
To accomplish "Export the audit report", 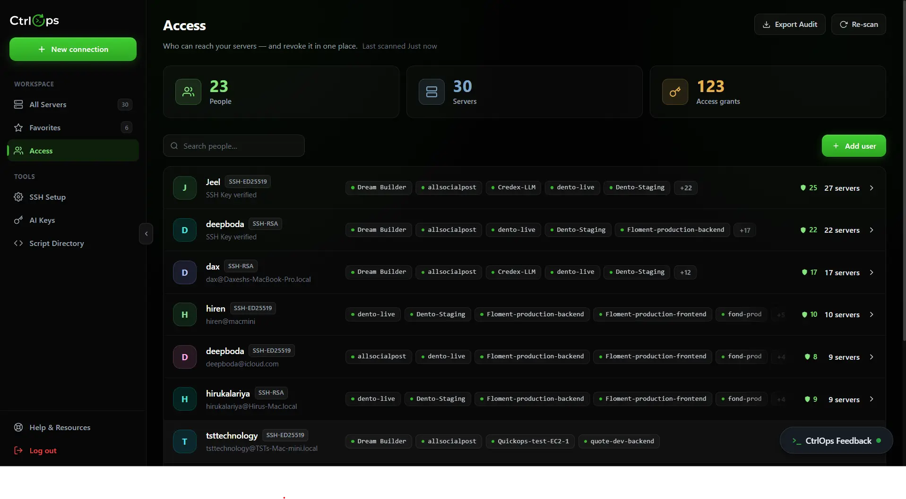I will pos(790,25).
